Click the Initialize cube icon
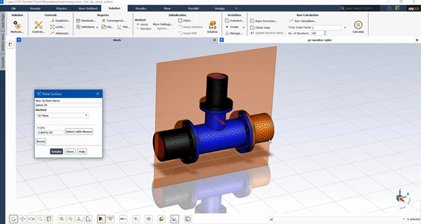This screenshot has width=421, height=224. click(x=212, y=25)
